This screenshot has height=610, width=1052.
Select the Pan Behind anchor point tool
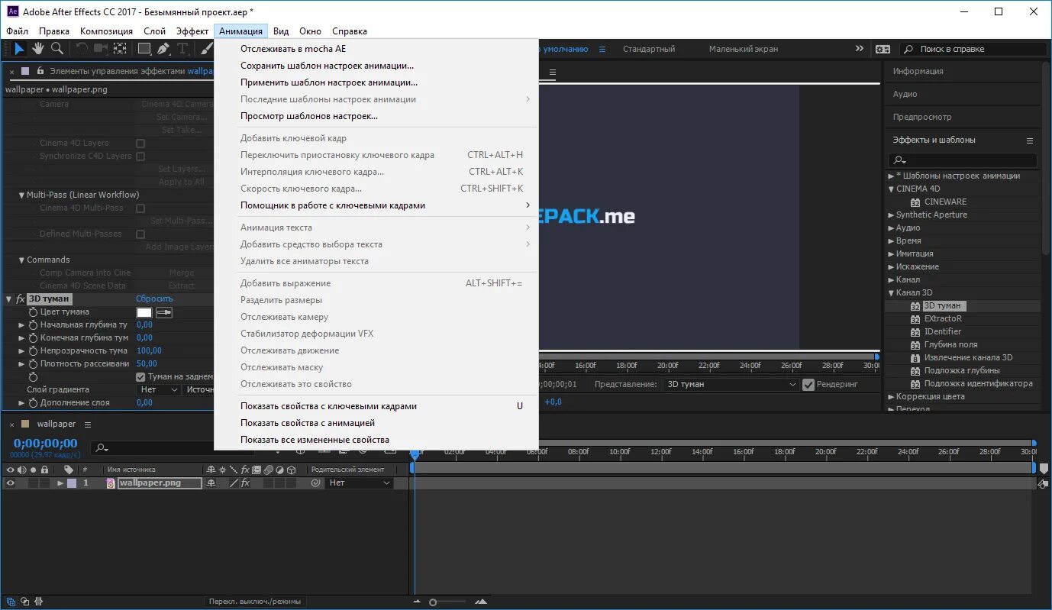click(x=120, y=49)
